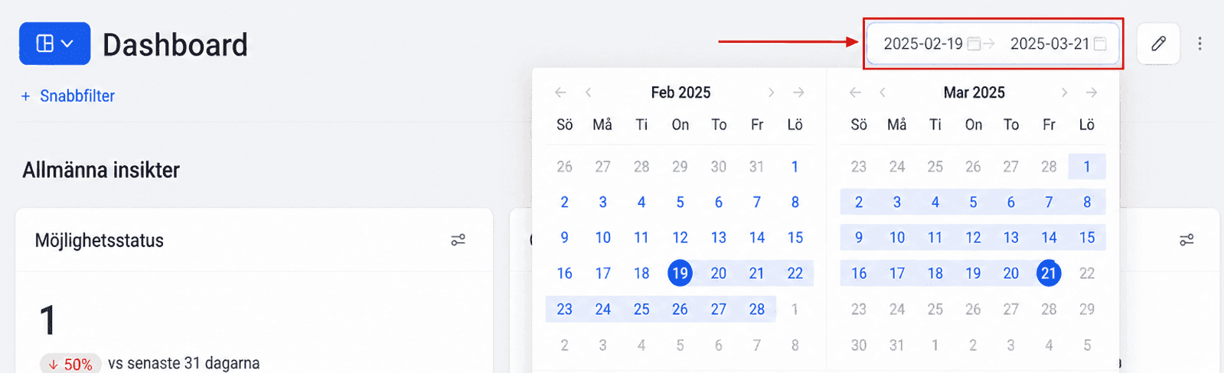Click the start date field 2025-02-19
The width and height of the screenshot is (1224, 373).
pos(923,44)
